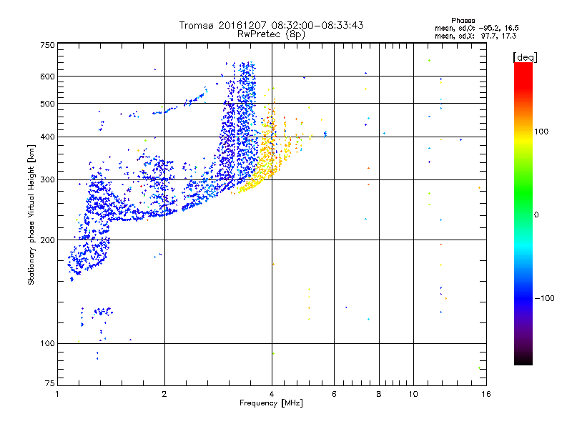This screenshot has height=429, width=572.
Task: Click the x-axis tick label '6'
Action: tap(334, 394)
